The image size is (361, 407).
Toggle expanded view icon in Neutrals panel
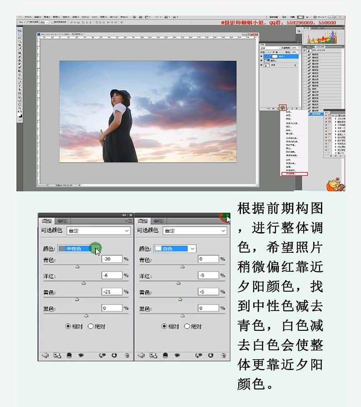(x=57, y=355)
